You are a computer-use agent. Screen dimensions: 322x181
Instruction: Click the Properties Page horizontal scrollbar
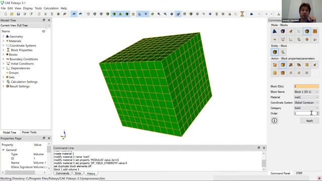[x=24, y=172]
